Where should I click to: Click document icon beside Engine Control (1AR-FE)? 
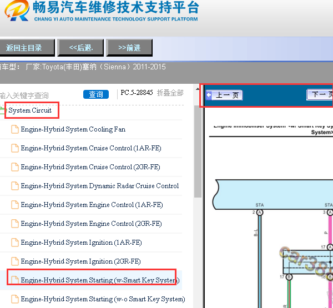15,205
